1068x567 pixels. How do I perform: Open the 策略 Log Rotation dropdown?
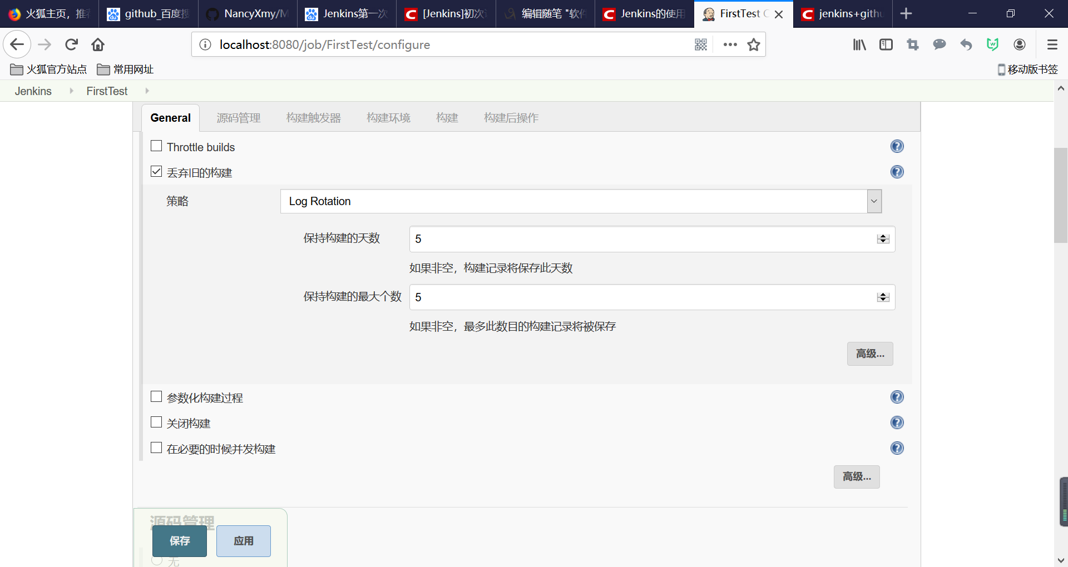(x=581, y=201)
